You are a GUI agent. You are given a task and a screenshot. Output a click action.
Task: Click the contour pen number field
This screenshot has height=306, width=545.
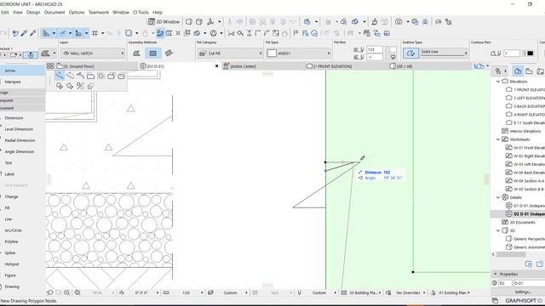coord(512,54)
